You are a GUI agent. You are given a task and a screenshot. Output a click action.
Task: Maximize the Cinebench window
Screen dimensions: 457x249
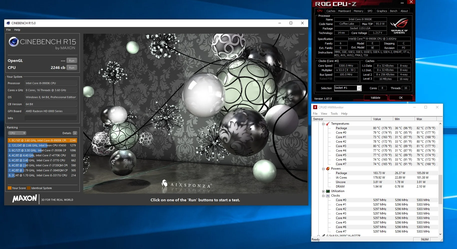tap(291, 23)
